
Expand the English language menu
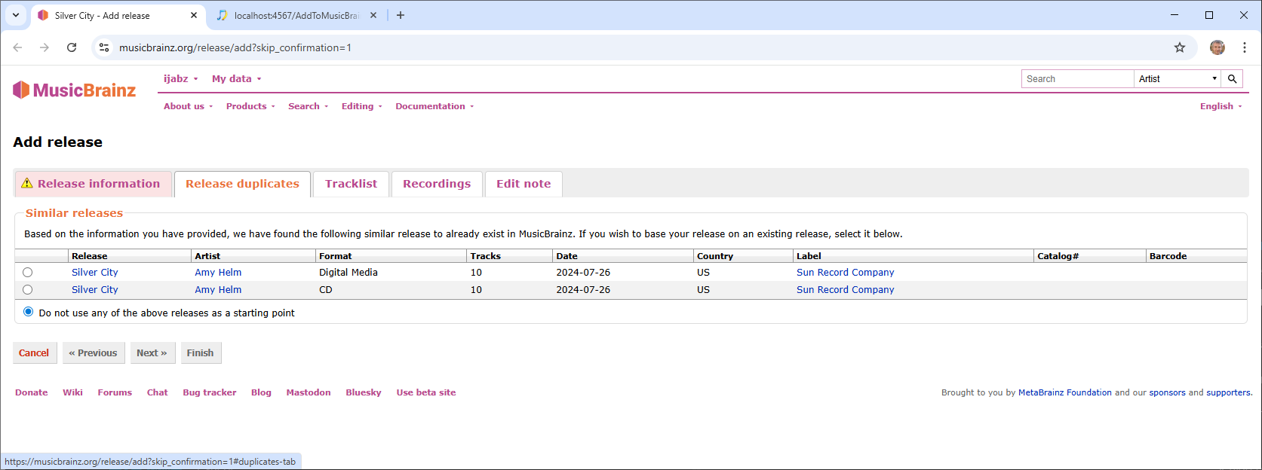[1220, 106]
